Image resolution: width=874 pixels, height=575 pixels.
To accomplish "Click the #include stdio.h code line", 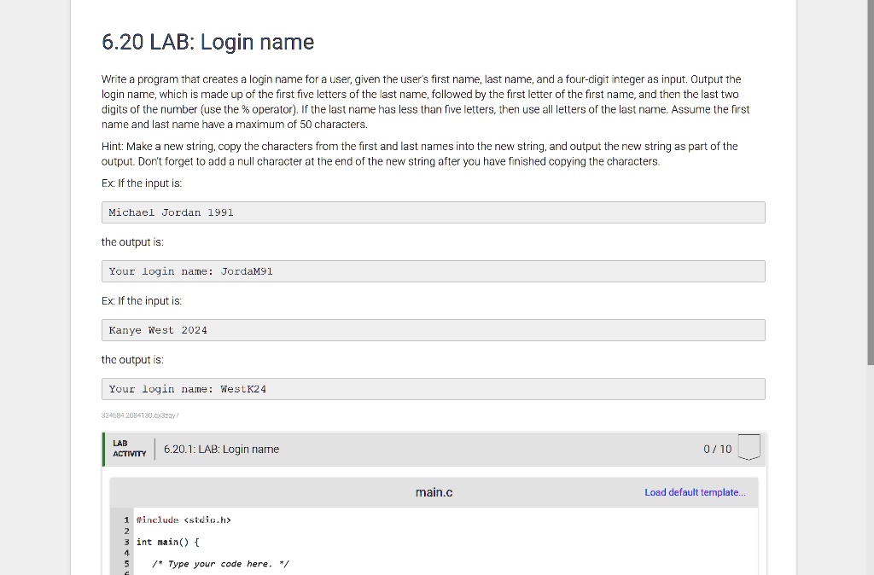I will pos(183,519).
